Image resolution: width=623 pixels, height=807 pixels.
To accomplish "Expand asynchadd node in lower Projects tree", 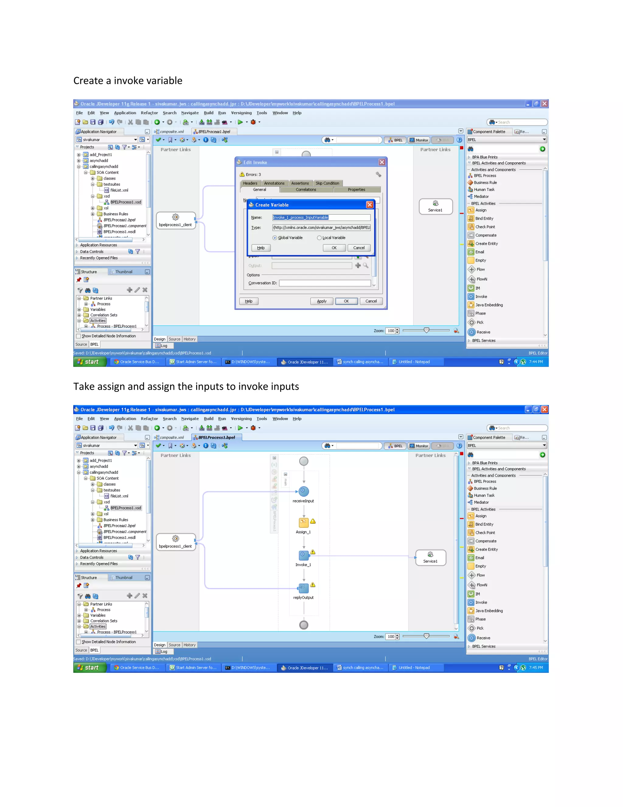I will click(x=78, y=466).
